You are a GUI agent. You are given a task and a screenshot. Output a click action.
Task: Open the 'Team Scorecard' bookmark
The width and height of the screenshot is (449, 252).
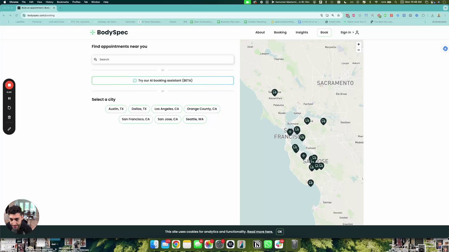pyautogui.click(x=202, y=22)
